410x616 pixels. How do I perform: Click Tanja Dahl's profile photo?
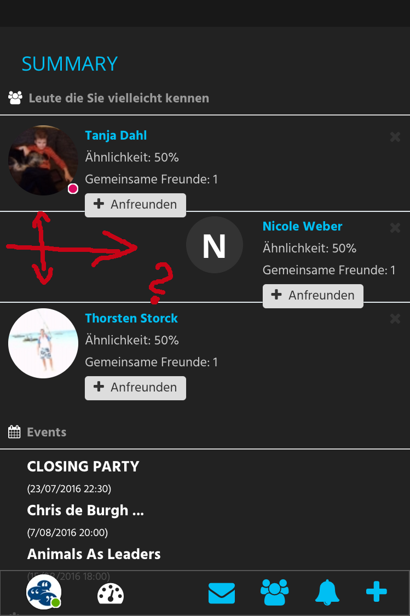43,160
